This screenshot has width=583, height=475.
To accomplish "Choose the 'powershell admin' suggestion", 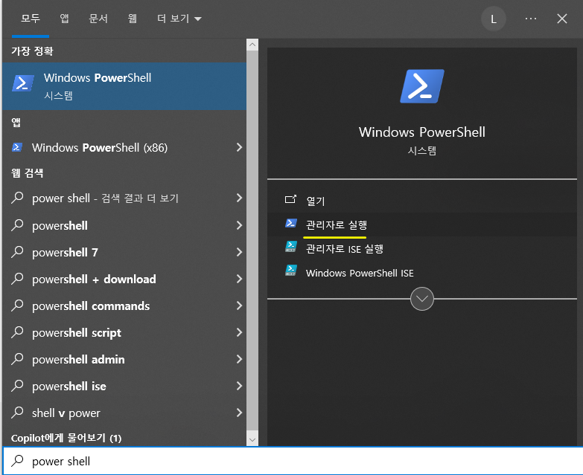I will pos(124,359).
